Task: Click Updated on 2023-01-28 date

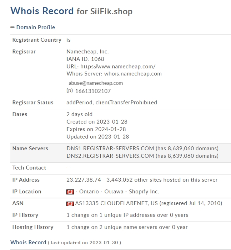Action: point(98,137)
